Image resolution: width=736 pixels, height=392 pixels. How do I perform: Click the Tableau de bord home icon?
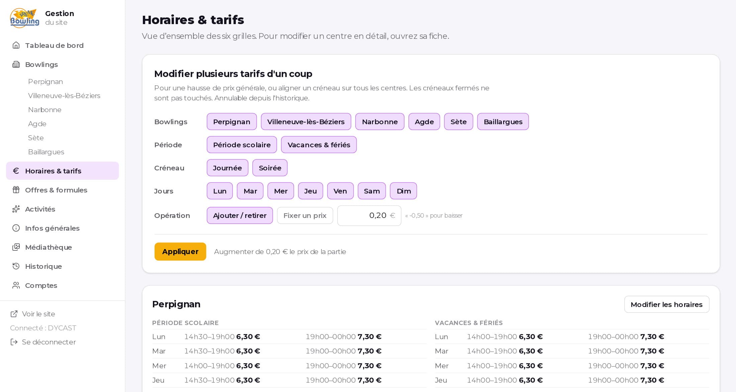tap(16, 45)
